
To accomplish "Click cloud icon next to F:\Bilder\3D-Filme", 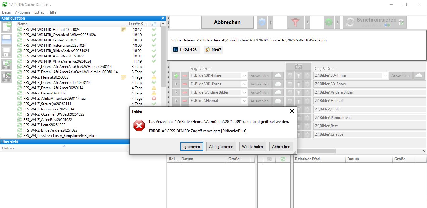I will click(278, 75).
